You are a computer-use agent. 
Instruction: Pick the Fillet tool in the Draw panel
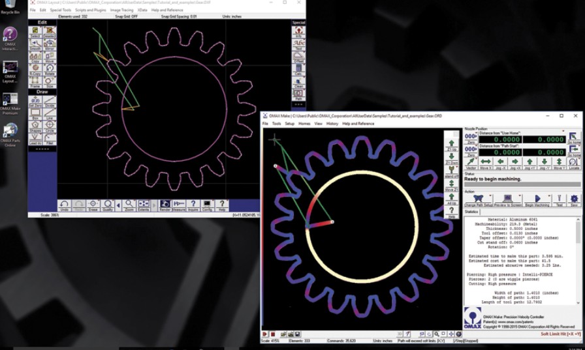pos(49,139)
